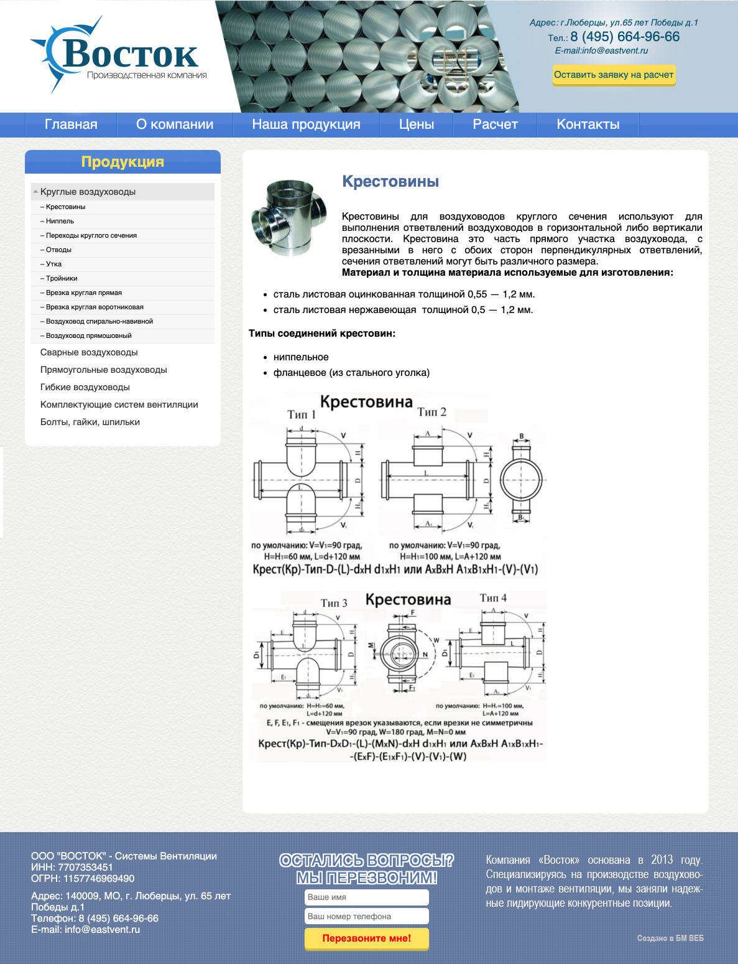738x964 pixels.
Task: Open the Цены navigation tab
Action: click(417, 124)
